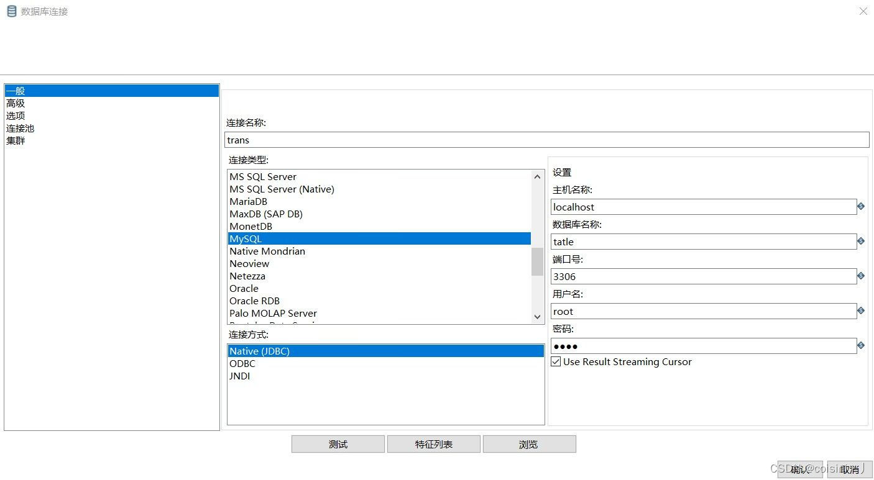Screen dimensions: 874x480
Task: Click the variable icon next to 用户名
Action: tap(861, 310)
